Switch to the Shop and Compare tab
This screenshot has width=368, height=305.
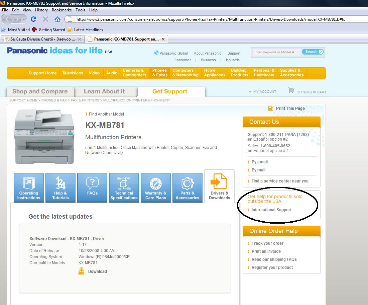point(40,91)
